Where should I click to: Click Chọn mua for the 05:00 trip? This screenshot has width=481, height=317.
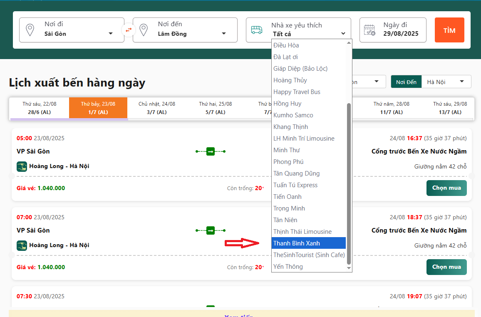[x=446, y=188]
